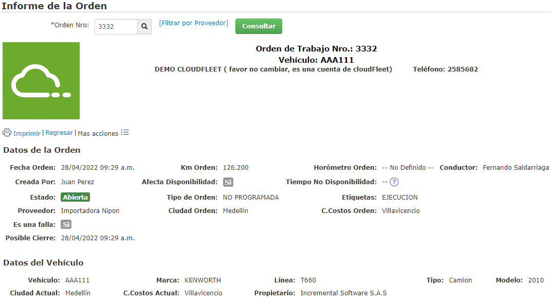Click the KENWORTH brand link
551x303 pixels.
click(203, 280)
